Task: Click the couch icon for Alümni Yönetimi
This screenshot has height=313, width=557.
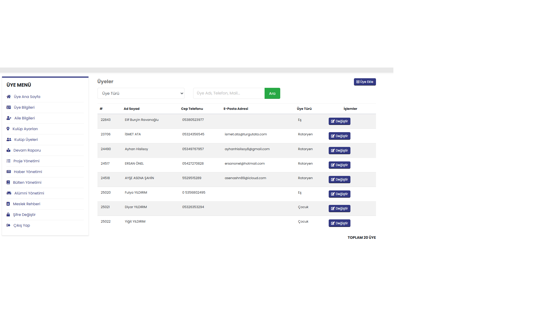Action: [x=9, y=193]
